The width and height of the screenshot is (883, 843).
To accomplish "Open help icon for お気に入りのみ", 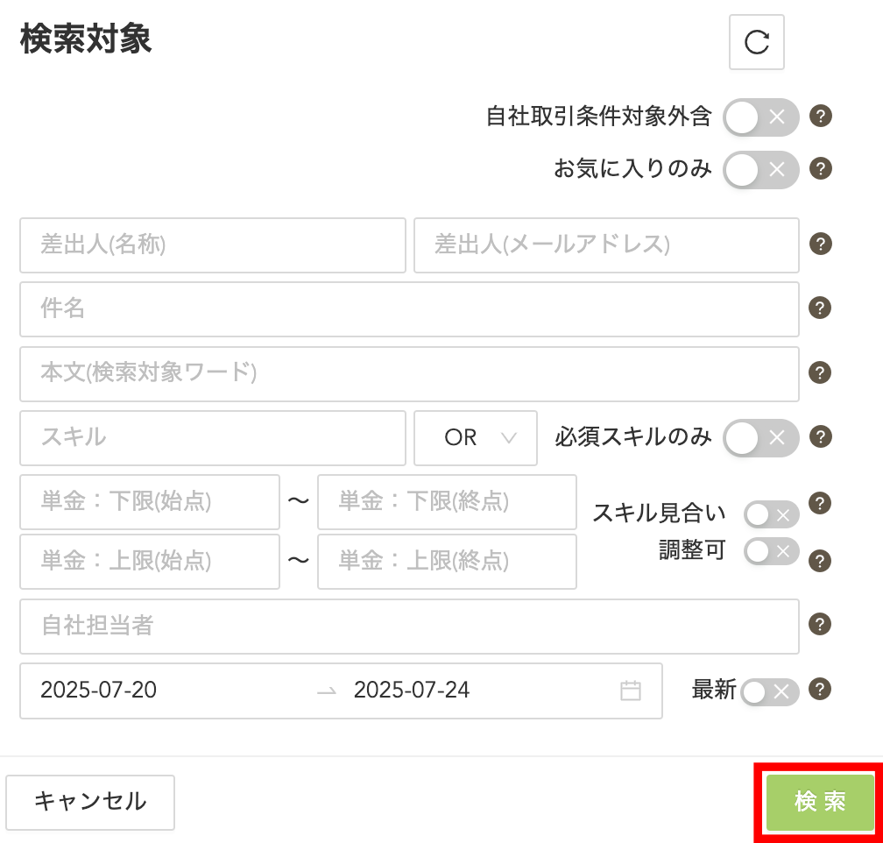I will pos(821,168).
